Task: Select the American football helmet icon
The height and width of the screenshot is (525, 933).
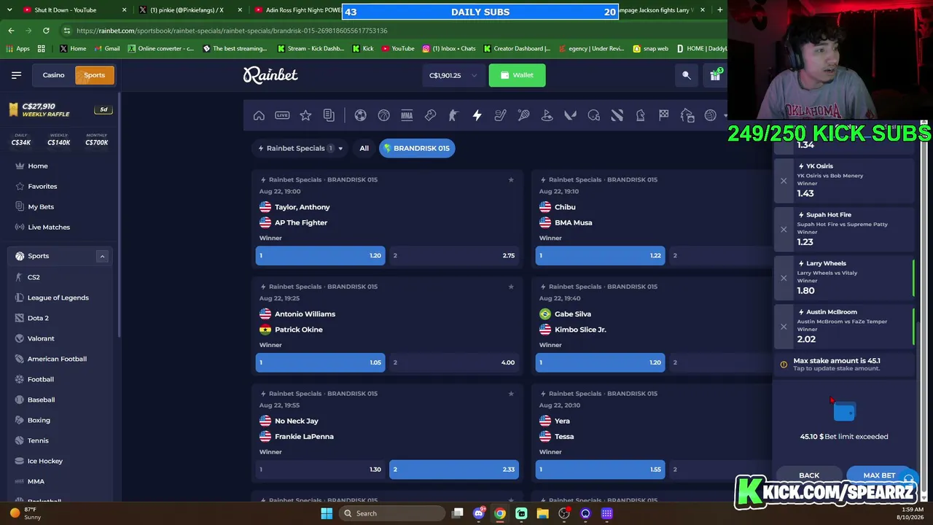Action: [593, 115]
